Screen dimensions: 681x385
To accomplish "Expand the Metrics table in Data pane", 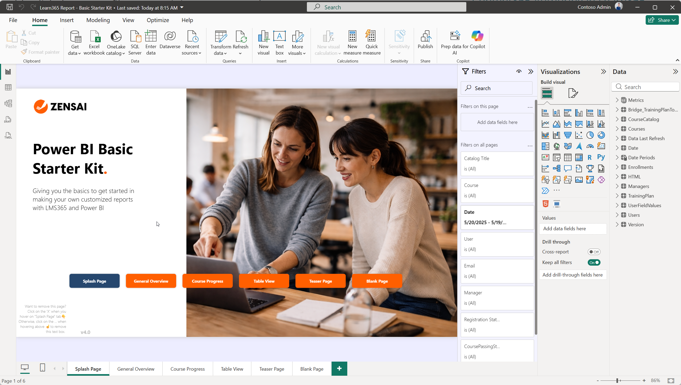I will [617, 100].
